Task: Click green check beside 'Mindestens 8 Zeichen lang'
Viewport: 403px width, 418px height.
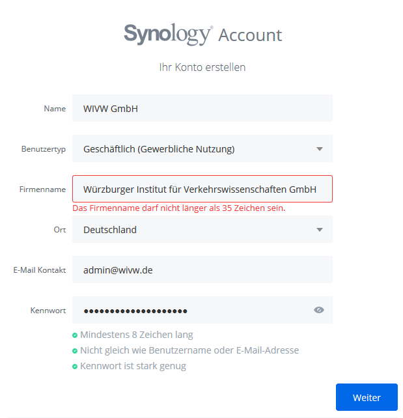Action: point(76,335)
